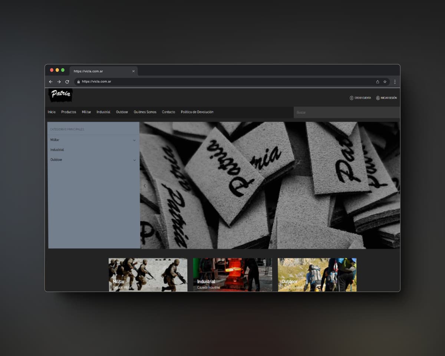Open the browser three-dot menu
This screenshot has height=356, width=445.
[395, 82]
